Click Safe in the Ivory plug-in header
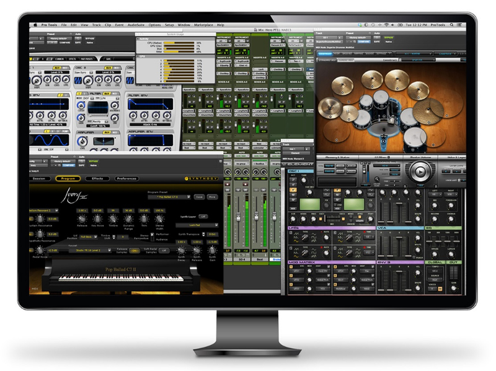This screenshot has width=496, height=371. [x=81, y=165]
